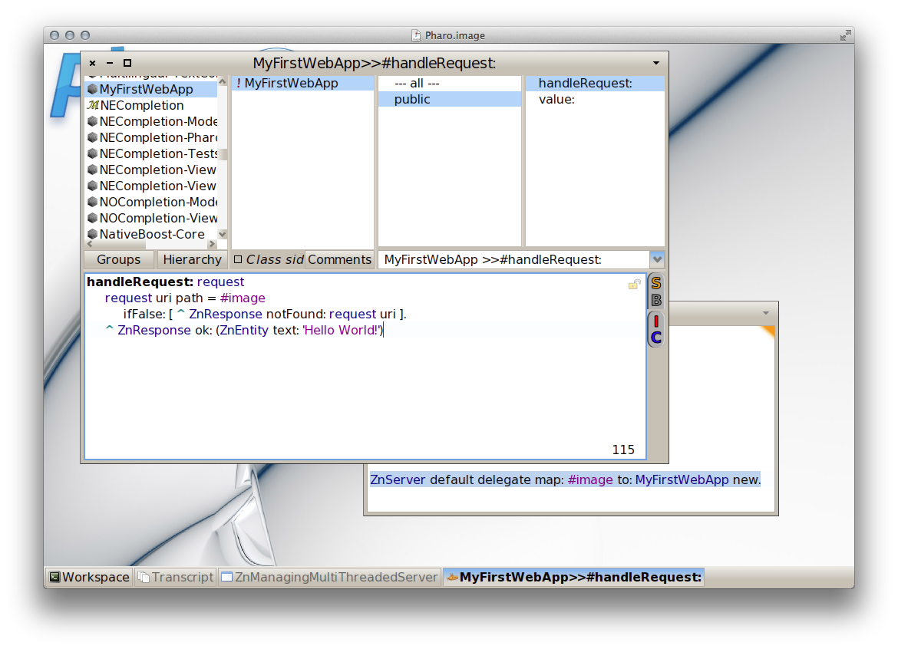Click the ZnServer line in the Workspace window
The width and height of the screenshot is (898, 649).
point(565,479)
